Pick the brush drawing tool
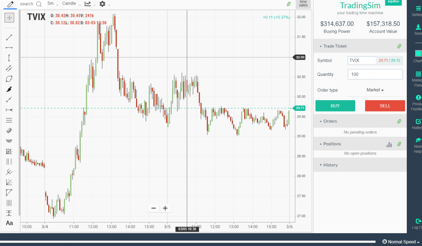Viewport: 422px width, 246px height. coord(9,89)
